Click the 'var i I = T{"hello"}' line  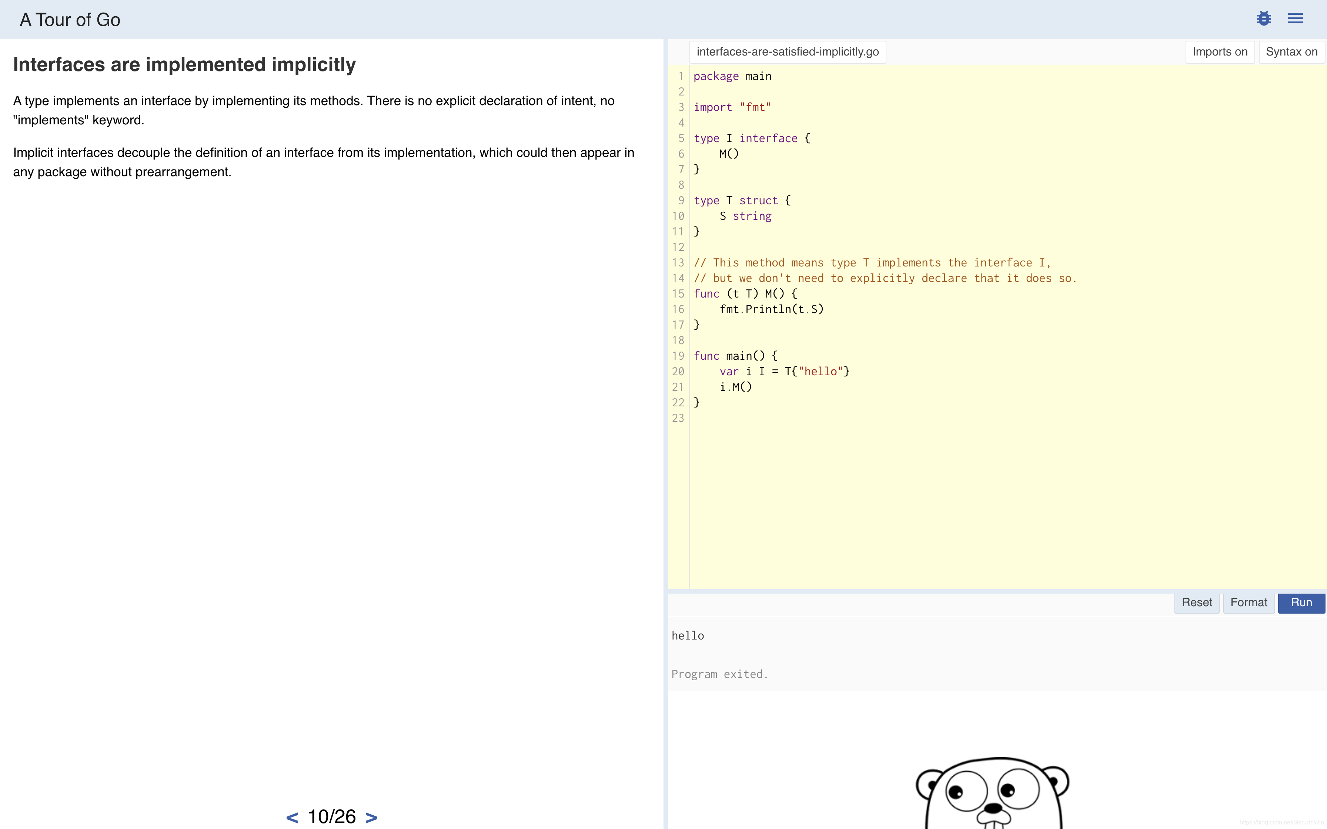click(785, 372)
